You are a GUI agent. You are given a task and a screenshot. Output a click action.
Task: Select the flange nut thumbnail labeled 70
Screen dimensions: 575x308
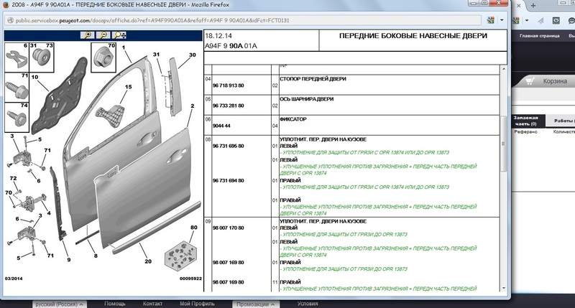(x=103, y=57)
